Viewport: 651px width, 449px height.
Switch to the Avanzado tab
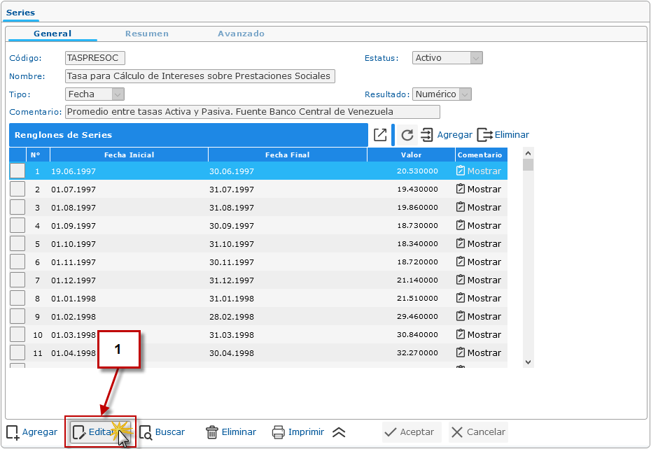241,34
